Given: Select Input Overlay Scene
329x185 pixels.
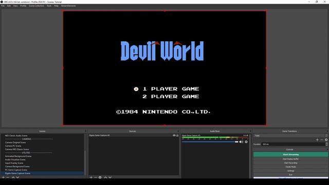Looking at the screenshot, I should pyautogui.click(x=14, y=163).
